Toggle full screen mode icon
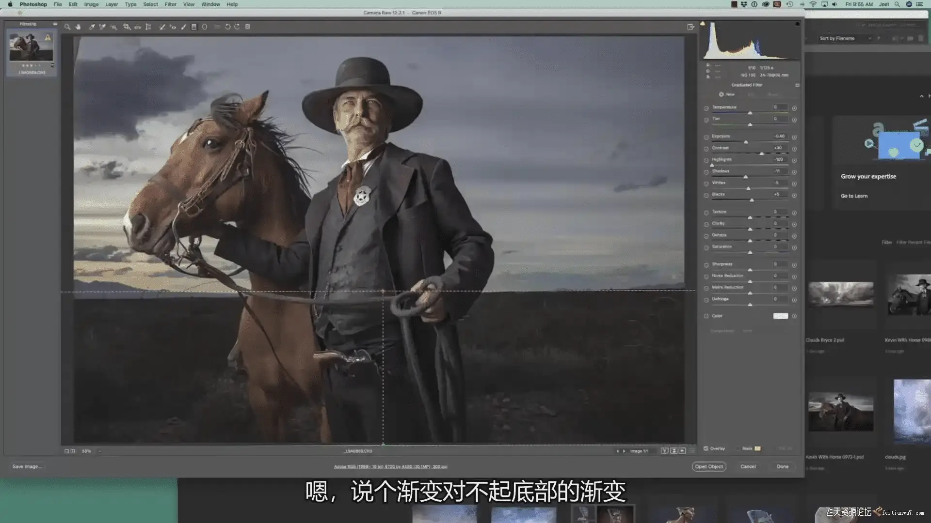This screenshot has height=523, width=931. (690, 27)
